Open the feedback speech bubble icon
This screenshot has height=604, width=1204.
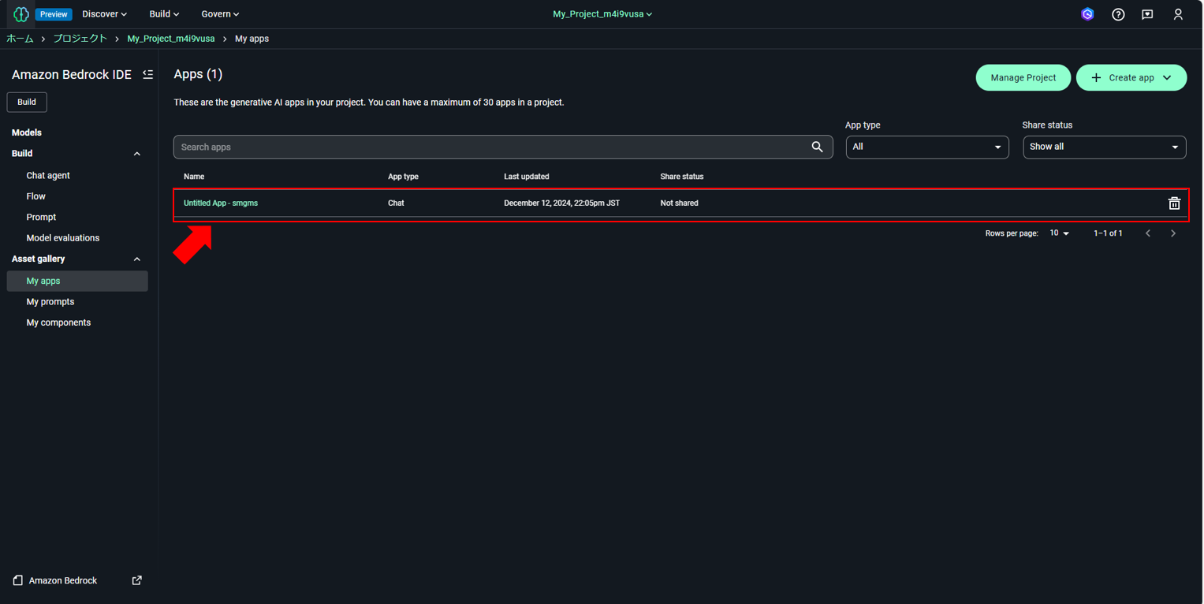(1147, 14)
